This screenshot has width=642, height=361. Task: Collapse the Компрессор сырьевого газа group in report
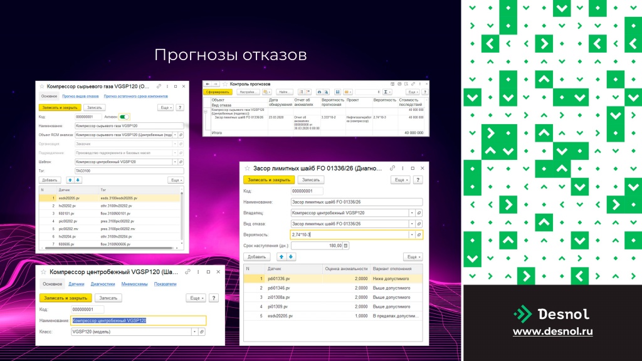point(206,112)
